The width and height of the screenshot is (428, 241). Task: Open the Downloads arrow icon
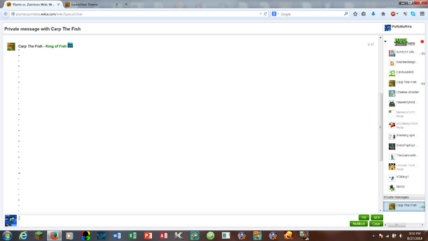tap(373, 14)
